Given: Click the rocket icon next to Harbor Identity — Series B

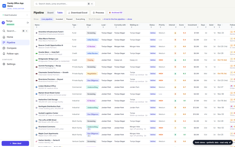Looking at the screenshot, I should (36, 141).
